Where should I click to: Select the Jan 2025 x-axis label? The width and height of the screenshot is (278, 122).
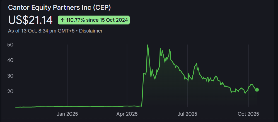coord(67,114)
